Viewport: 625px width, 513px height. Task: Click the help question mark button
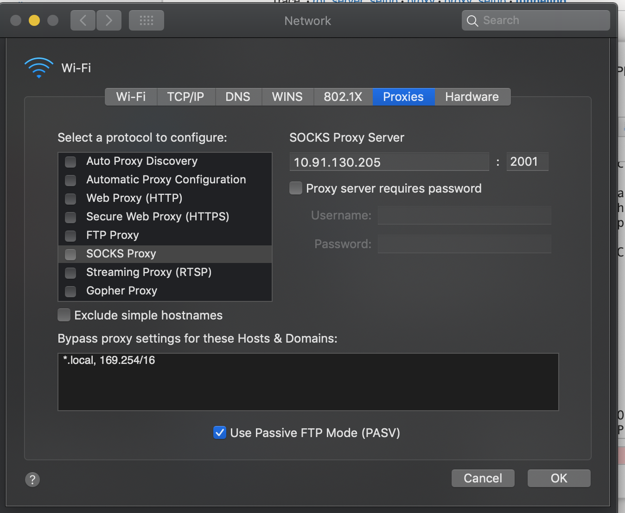[x=32, y=479]
